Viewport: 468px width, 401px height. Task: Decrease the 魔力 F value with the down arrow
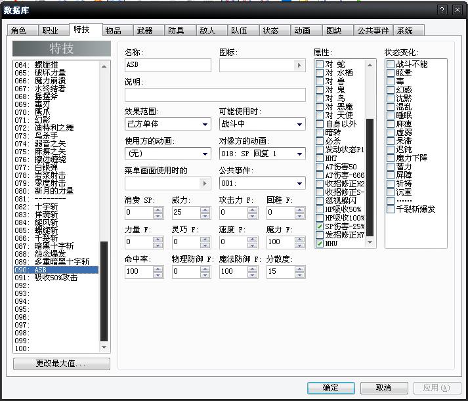point(300,245)
